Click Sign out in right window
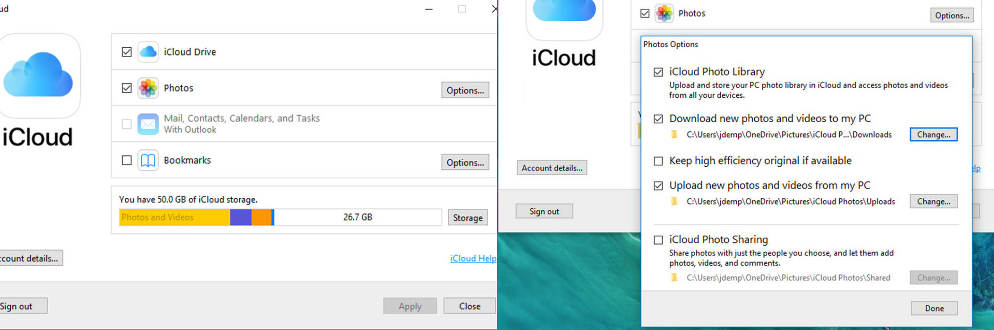The width and height of the screenshot is (994, 330). tap(544, 211)
